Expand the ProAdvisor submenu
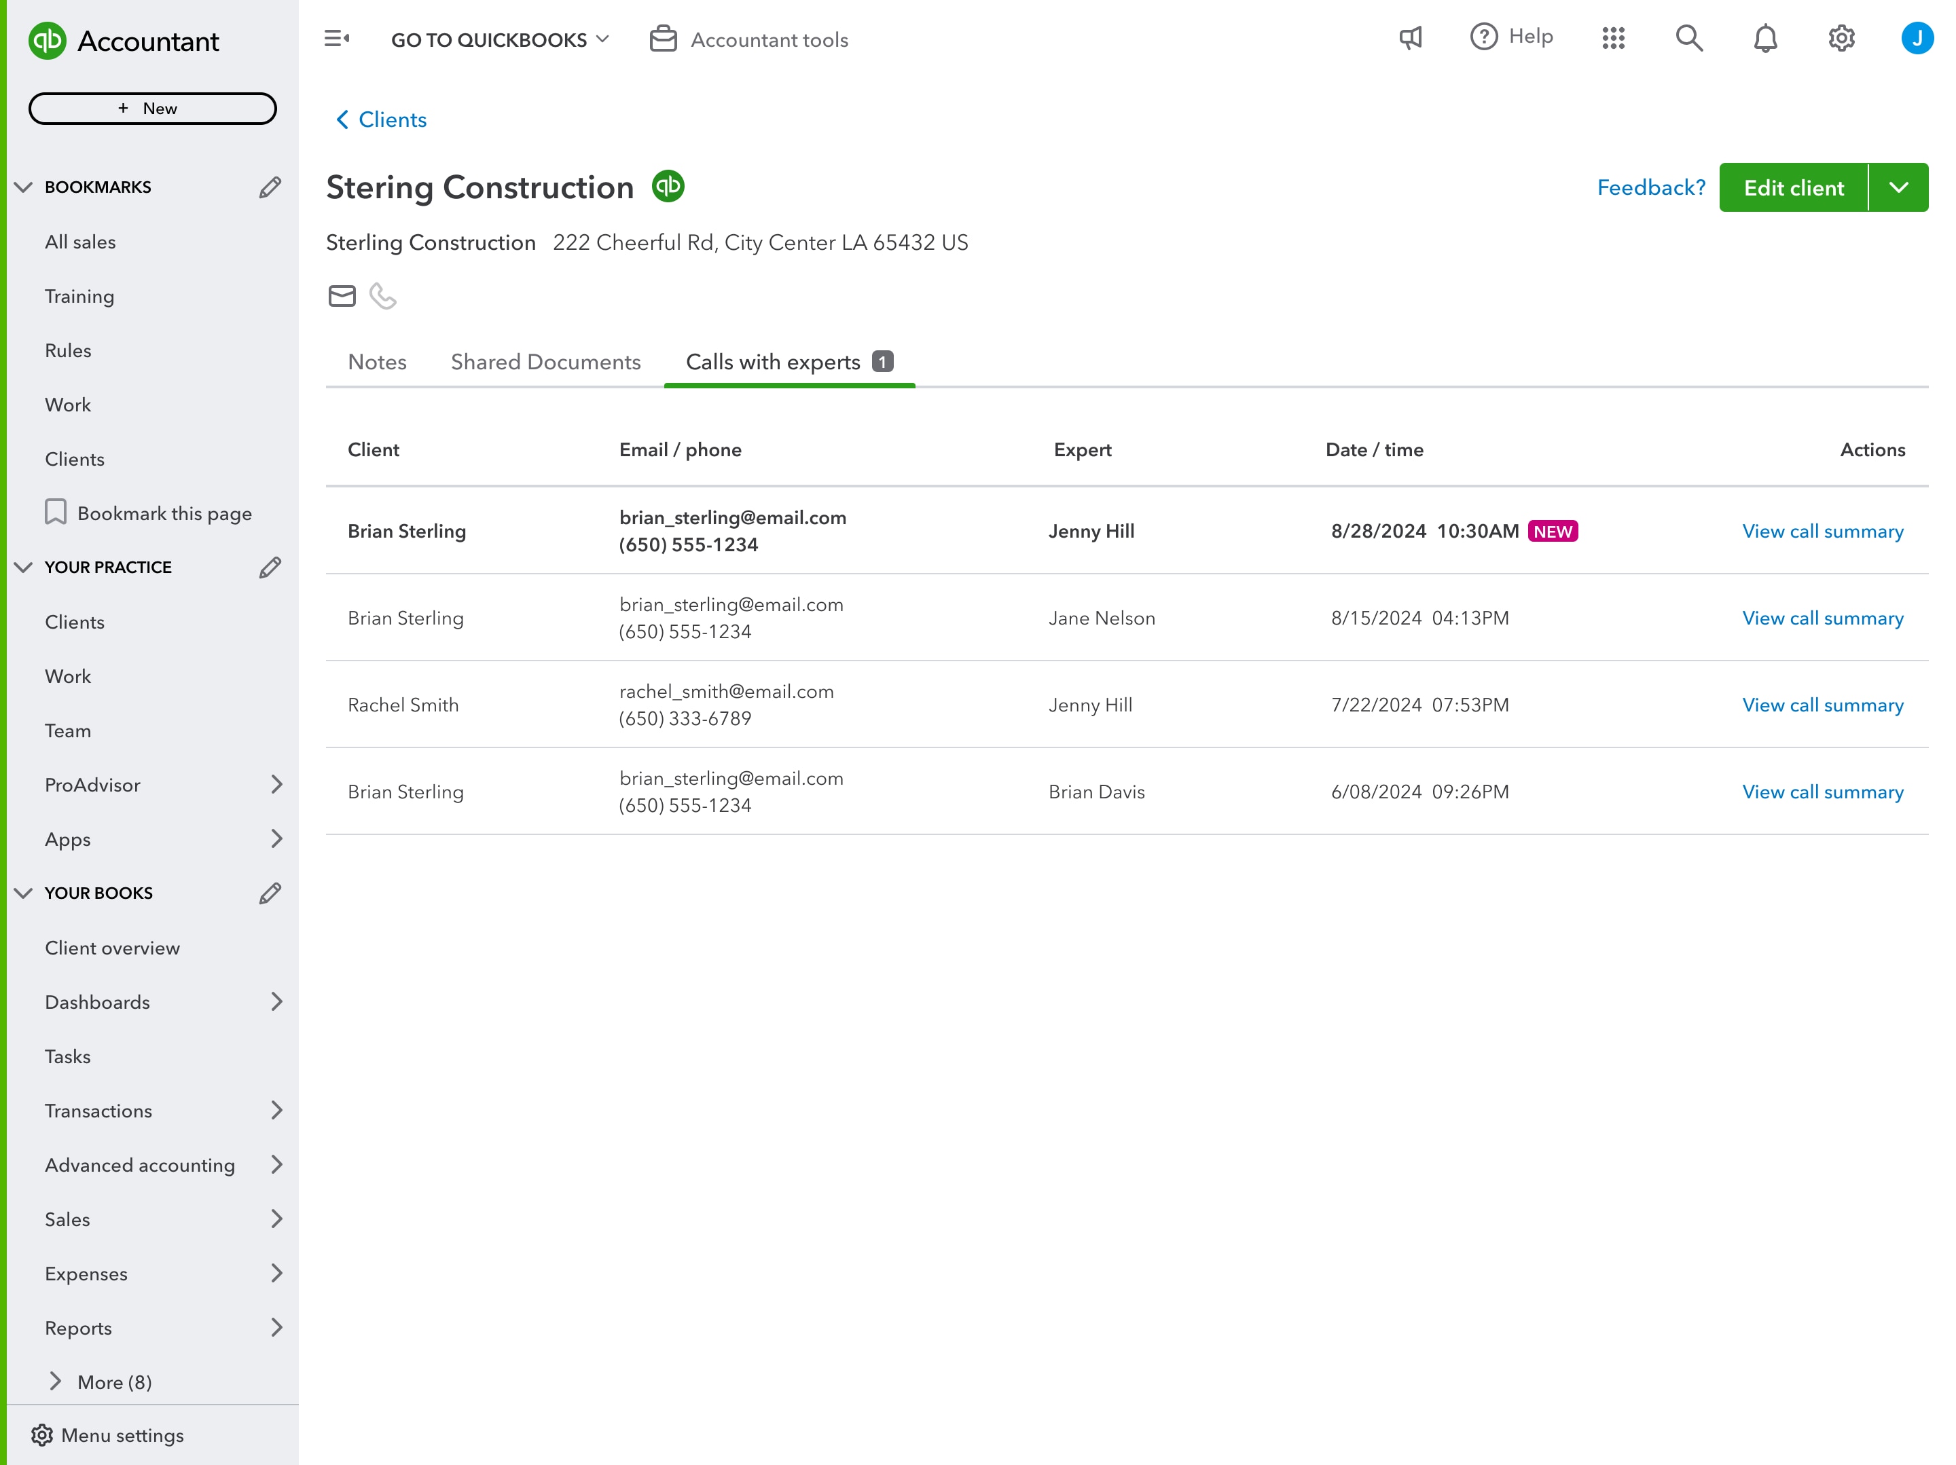Viewport: 1956px width, 1465px height. tap(277, 785)
